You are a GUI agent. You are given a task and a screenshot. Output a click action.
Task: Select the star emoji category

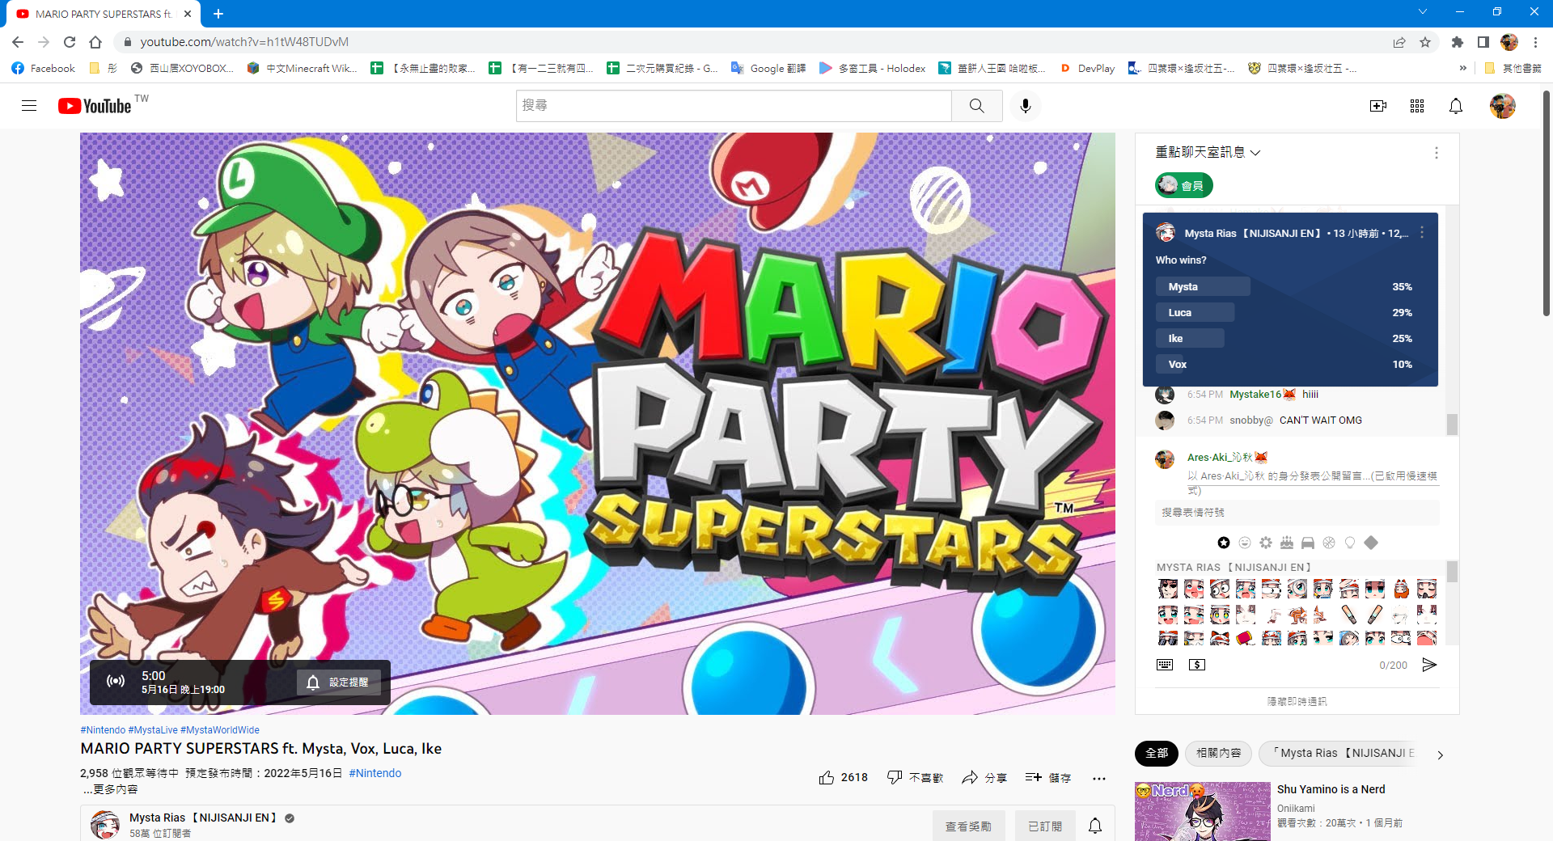[x=1224, y=543]
